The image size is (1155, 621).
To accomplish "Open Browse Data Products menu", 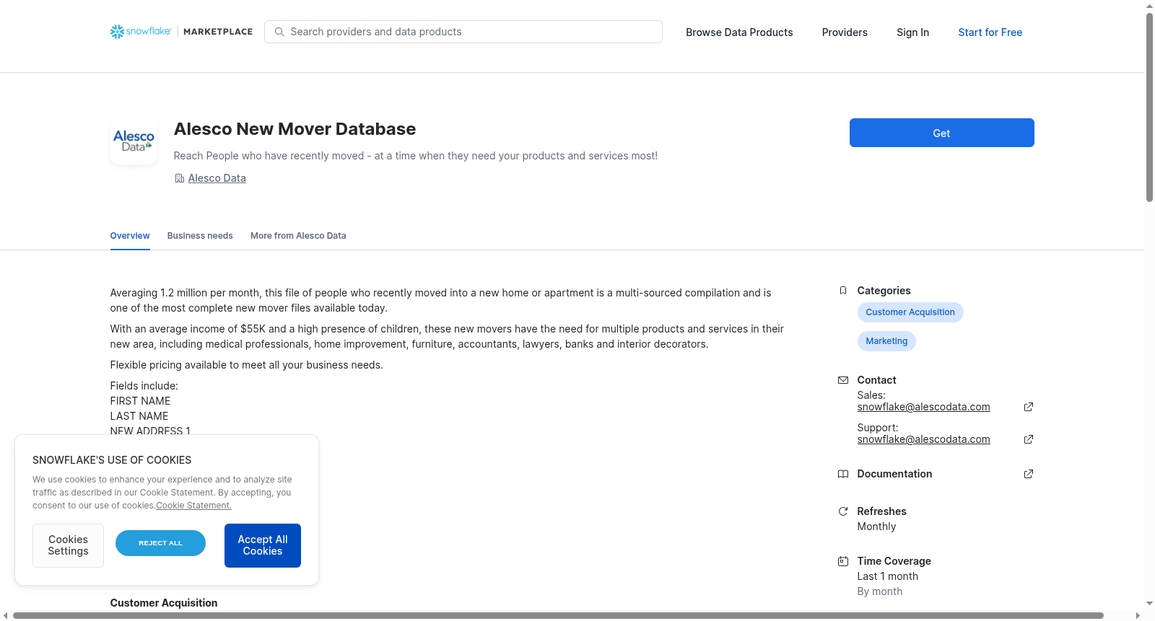I will pyautogui.click(x=739, y=32).
